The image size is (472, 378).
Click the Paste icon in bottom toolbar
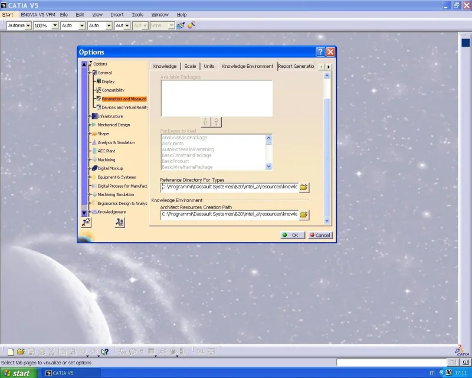coord(73,352)
